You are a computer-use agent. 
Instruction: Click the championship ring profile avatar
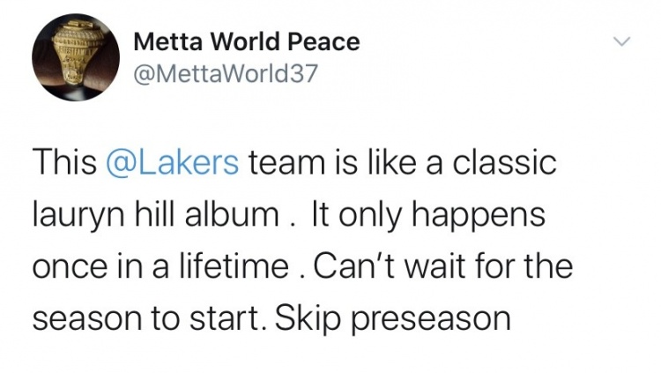pyautogui.click(x=75, y=58)
